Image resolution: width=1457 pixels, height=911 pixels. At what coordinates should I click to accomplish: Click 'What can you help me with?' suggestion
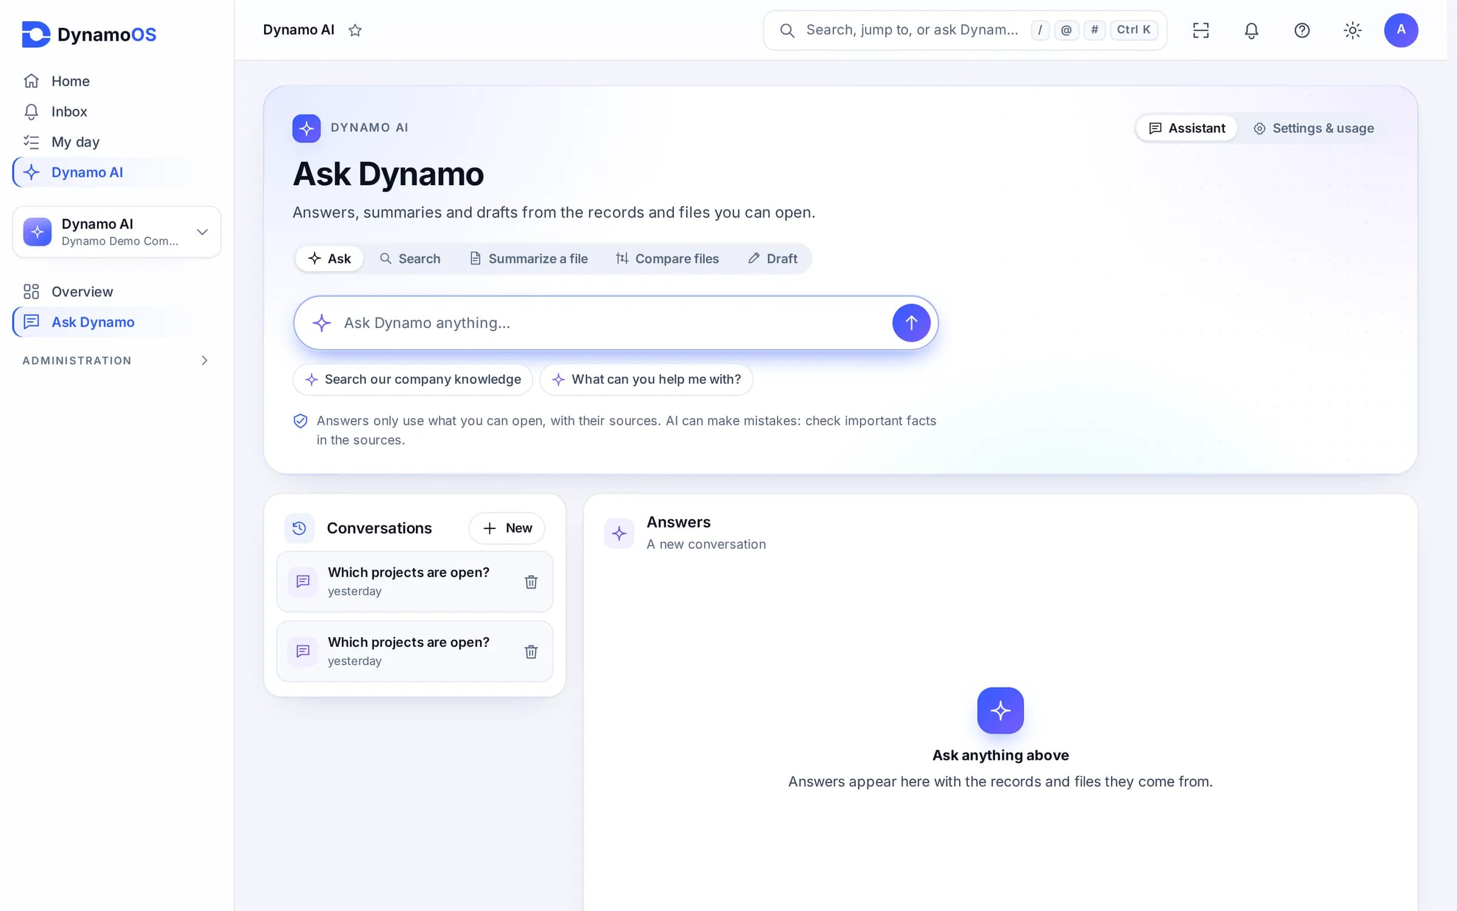[646, 380]
